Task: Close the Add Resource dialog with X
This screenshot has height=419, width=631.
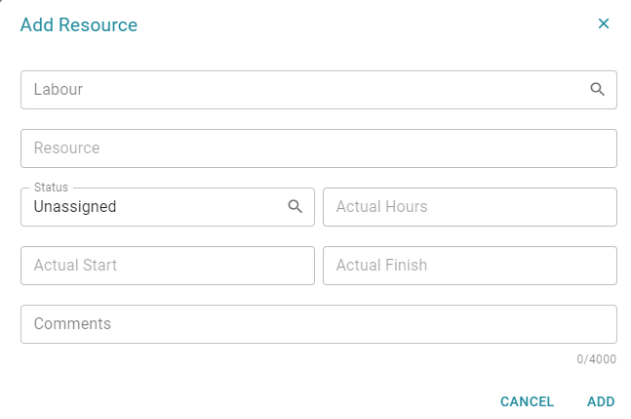Action: tap(604, 23)
